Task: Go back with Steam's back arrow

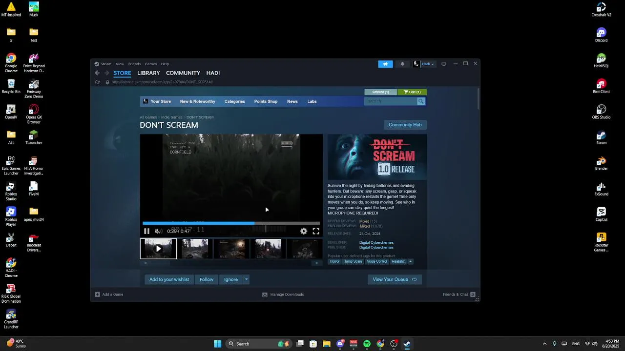Action: [x=97, y=73]
